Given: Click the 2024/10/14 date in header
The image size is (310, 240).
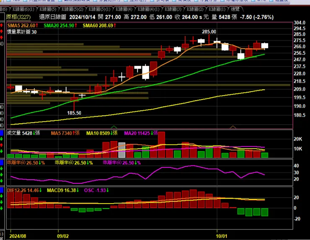Looking at the screenshot, I should click(82, 17).
